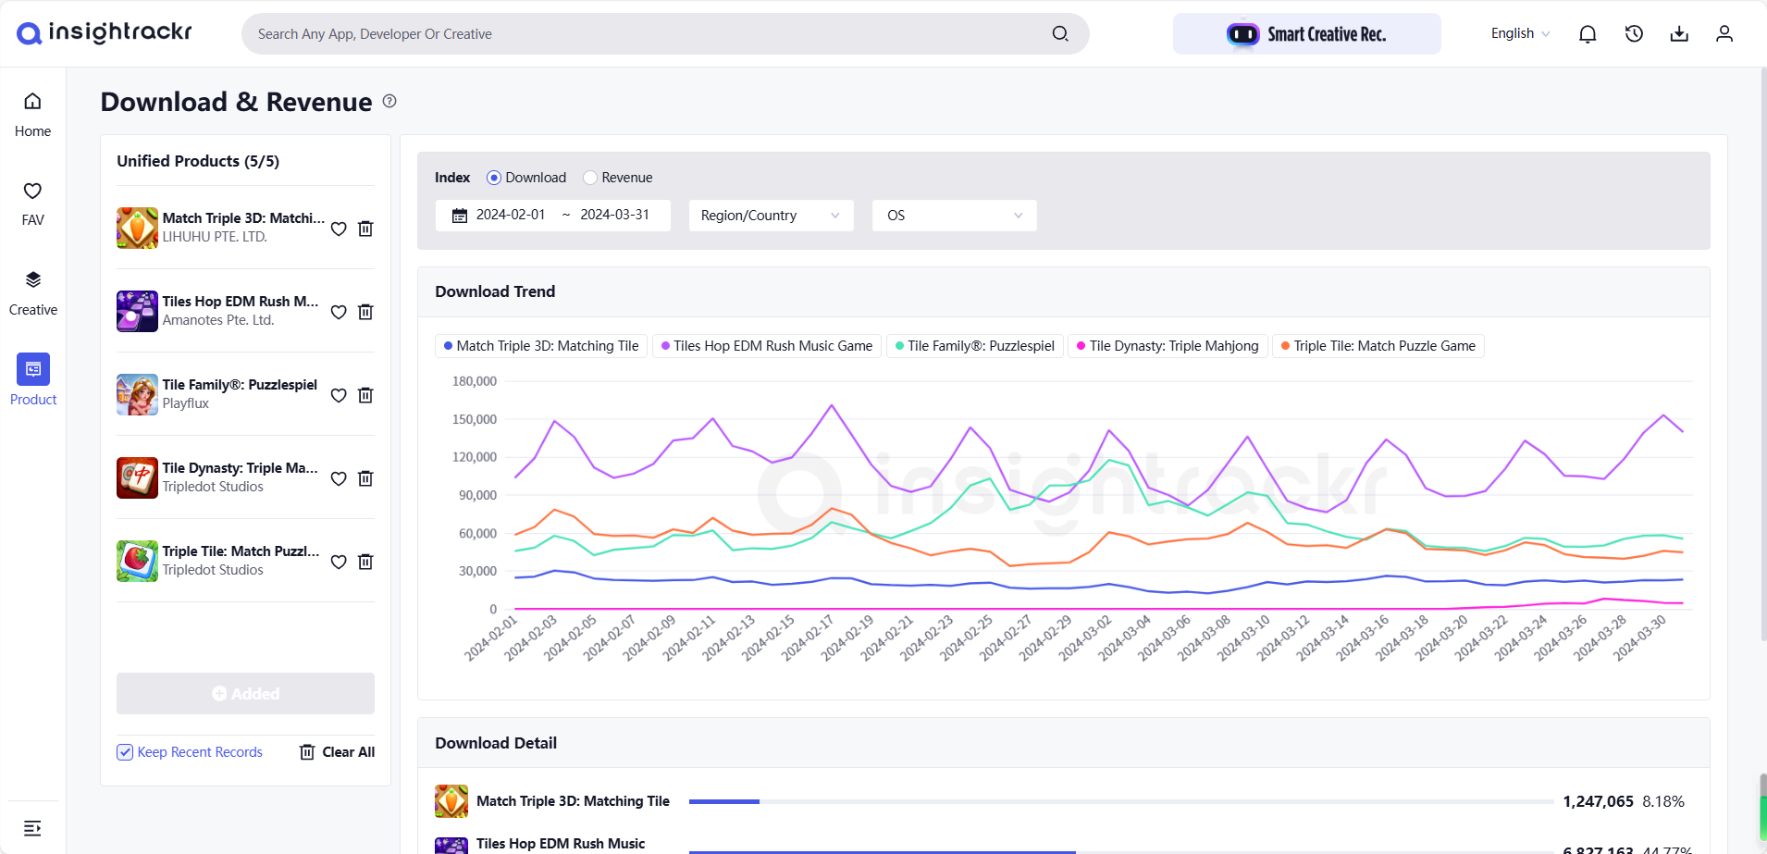Open user account profile icon
This screenshot has width=1767, height=854.
pos(1724,34)
